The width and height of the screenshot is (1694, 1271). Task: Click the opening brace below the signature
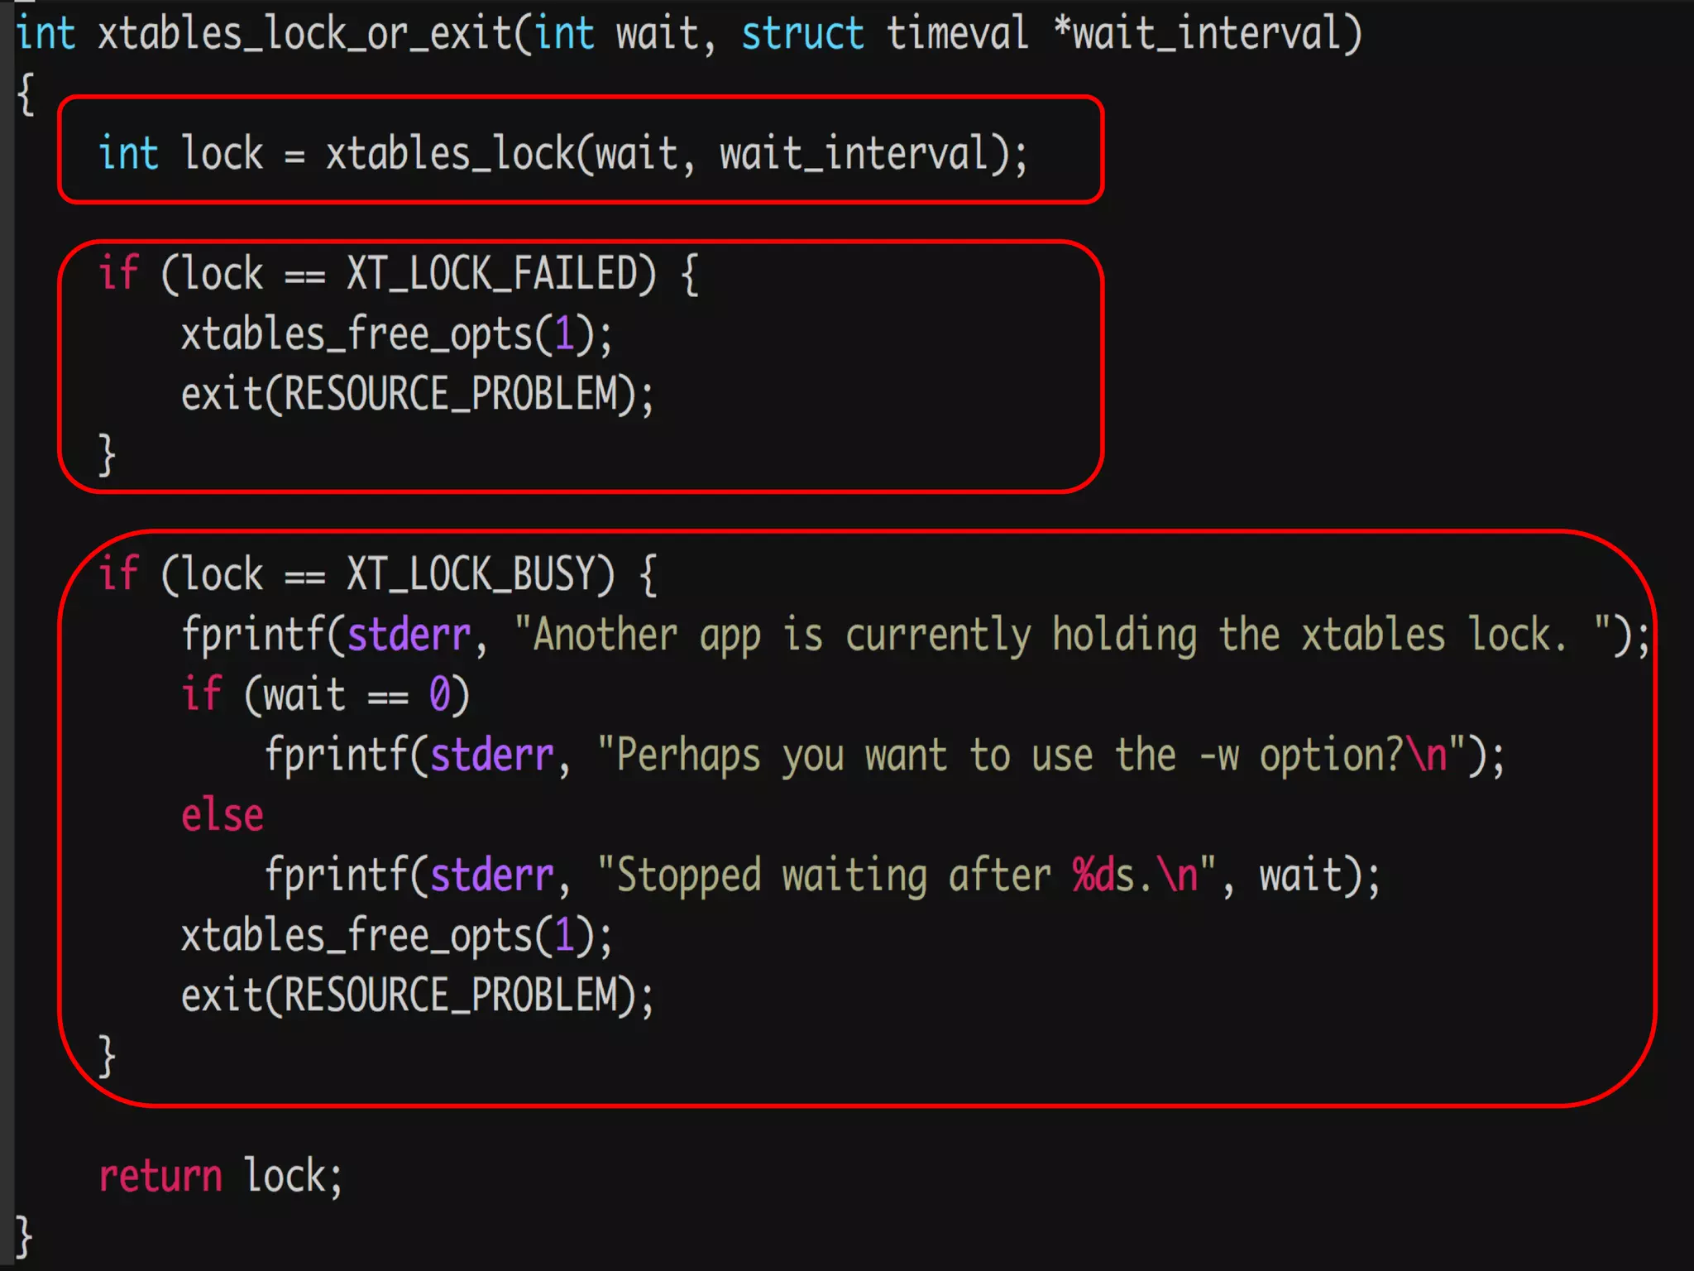tap(26, 94)
